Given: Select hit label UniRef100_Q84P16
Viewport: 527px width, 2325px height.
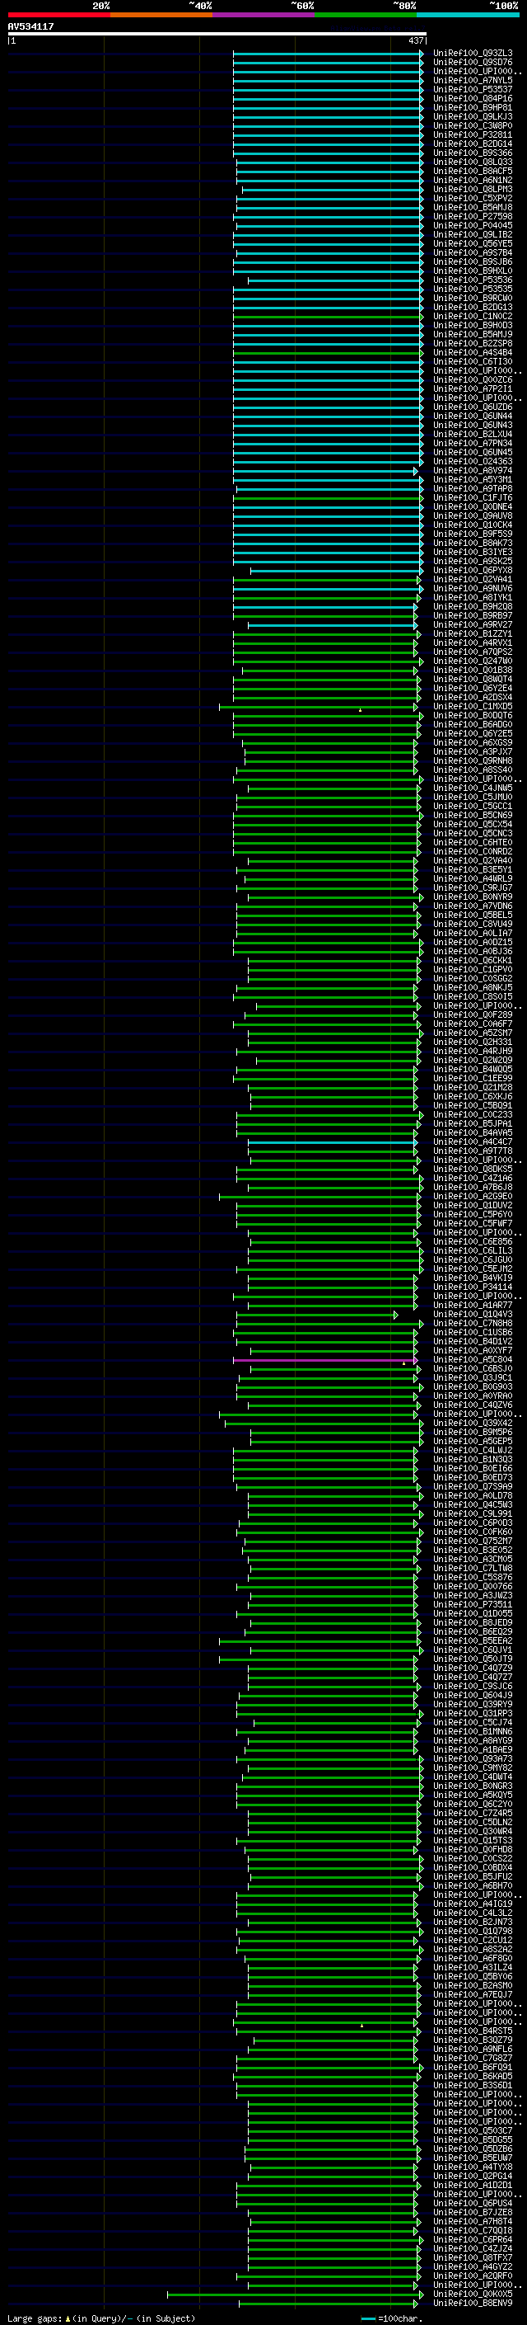Looking at the screenshot, I should tap(472, 98).
